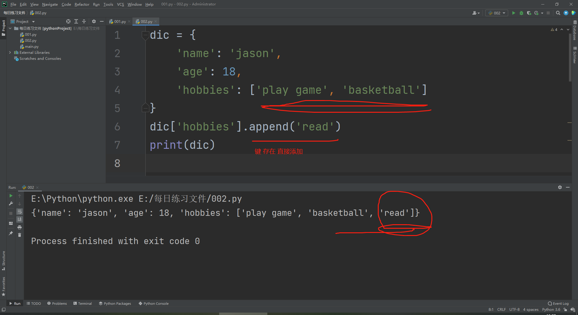The width and height of the screenshot is (578, 315).
Task: Click the greyed-out Stop button in the top toolbar
Action: (548, 13)
